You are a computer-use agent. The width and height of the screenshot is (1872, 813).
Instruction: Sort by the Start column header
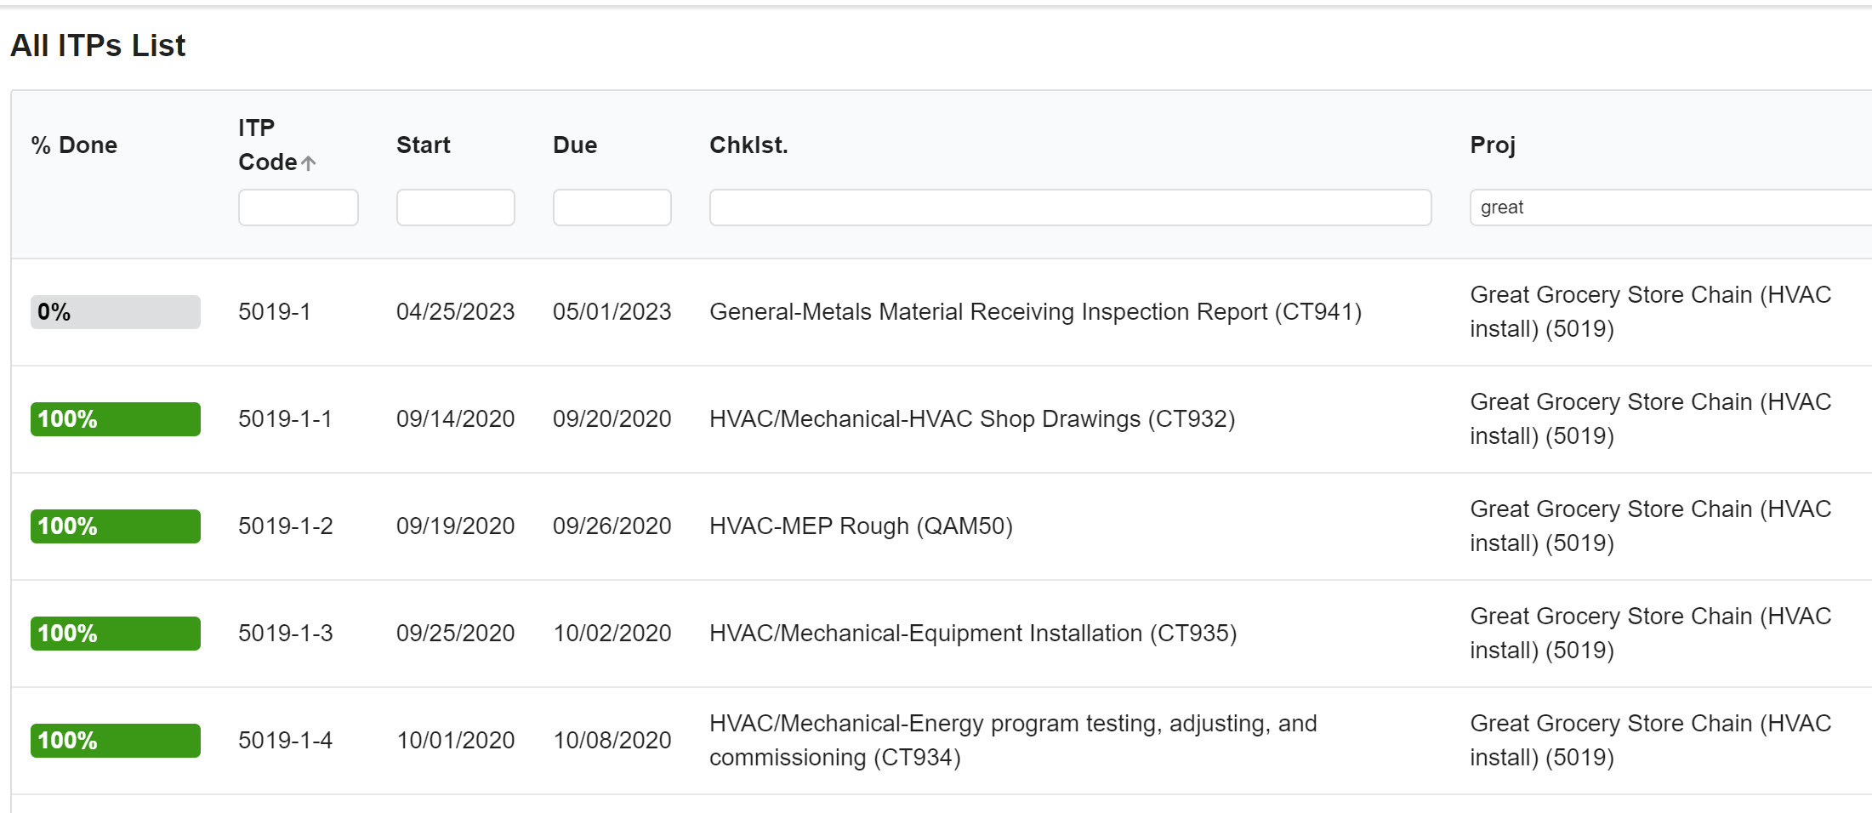coord(423,145)
